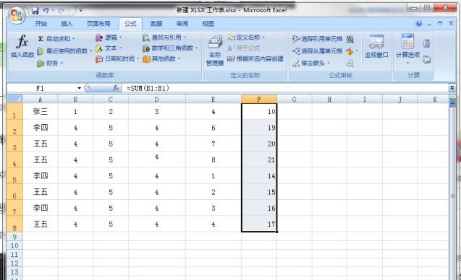Switch to the Data ribbon tab
This screenshot has height=280, width=461.
coord(156,24)
